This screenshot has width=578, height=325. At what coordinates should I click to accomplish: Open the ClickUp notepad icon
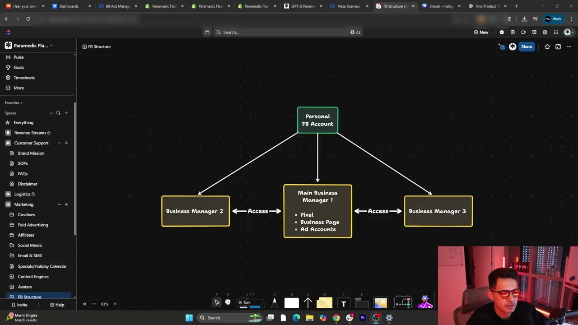click(x=545, y=32)
